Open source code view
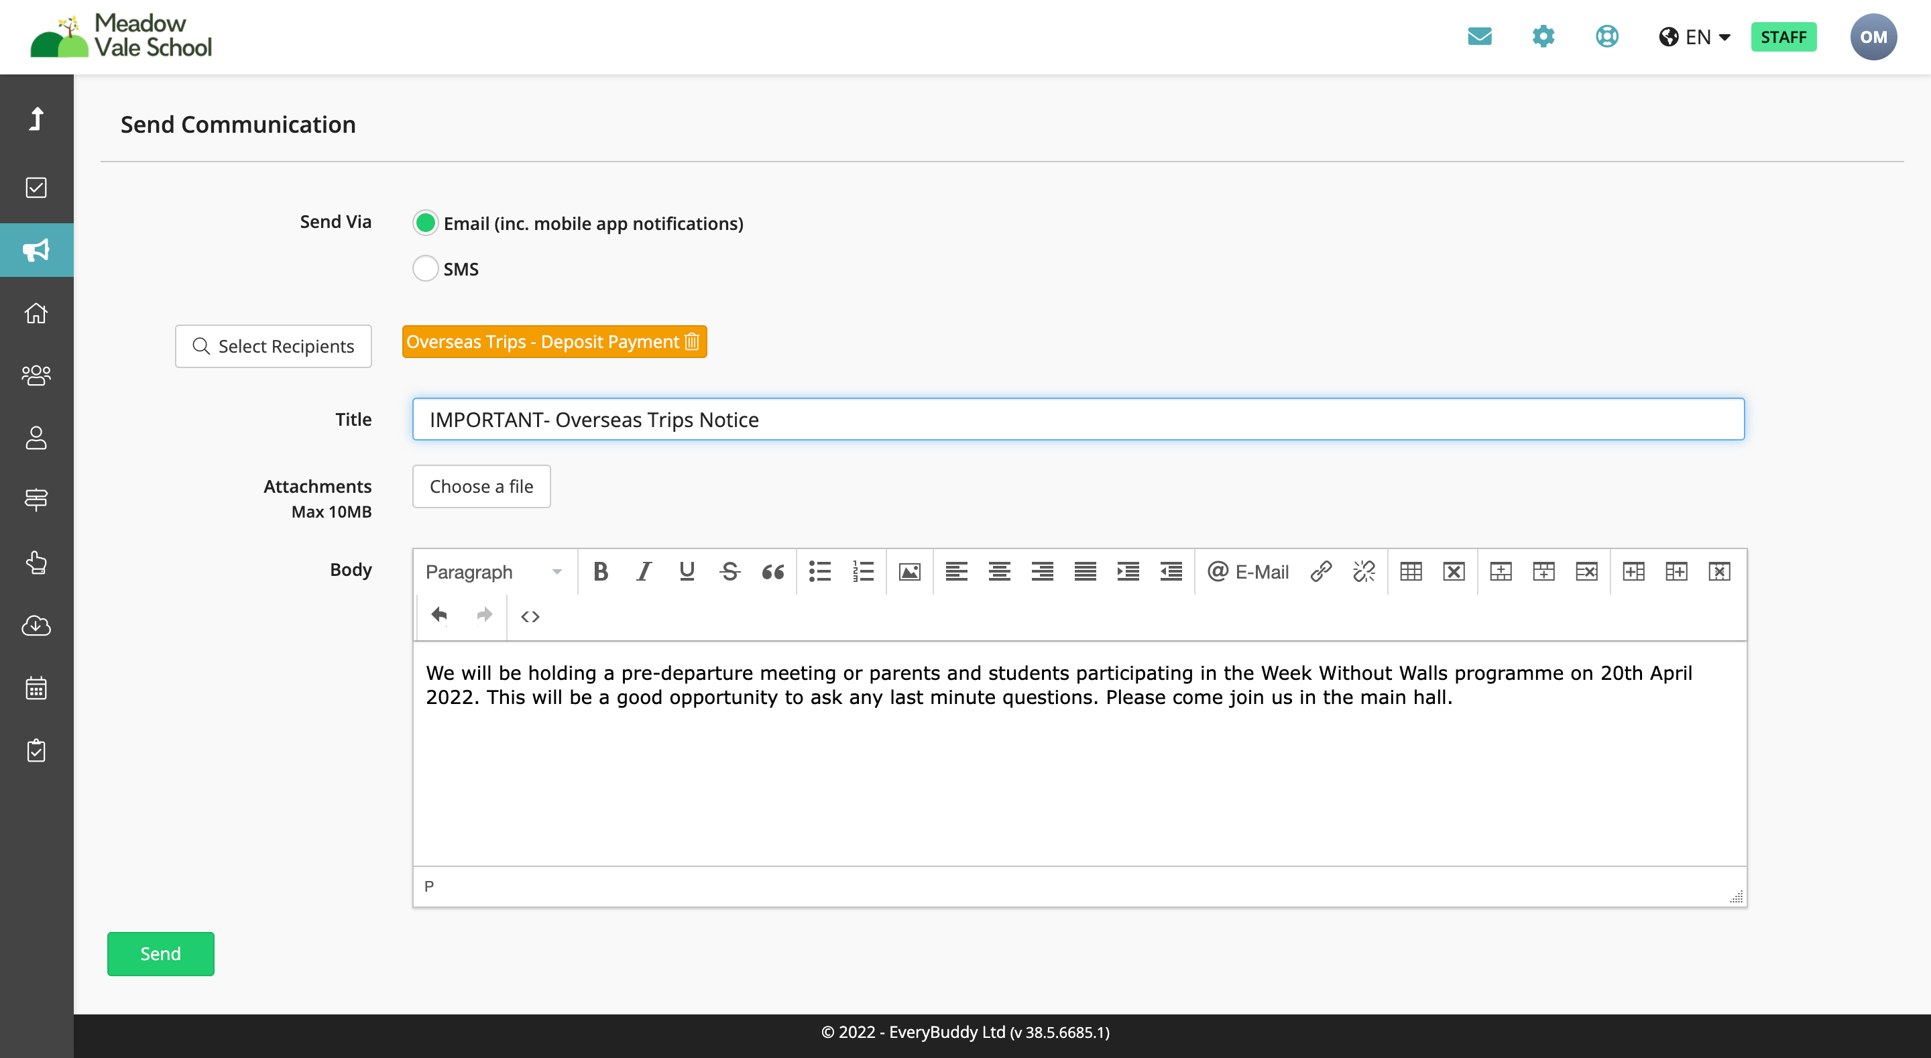This screenshot has width=1931, height=1058. point(530,616)
